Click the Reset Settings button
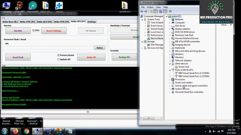Image resolution: width=241 pixels, height=135 pixels. pos(54,31)
